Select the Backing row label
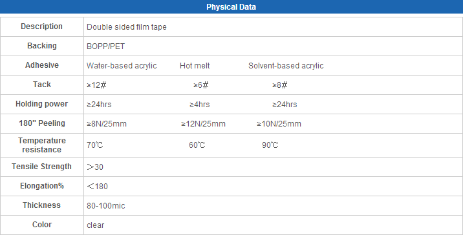 (41, 46)
